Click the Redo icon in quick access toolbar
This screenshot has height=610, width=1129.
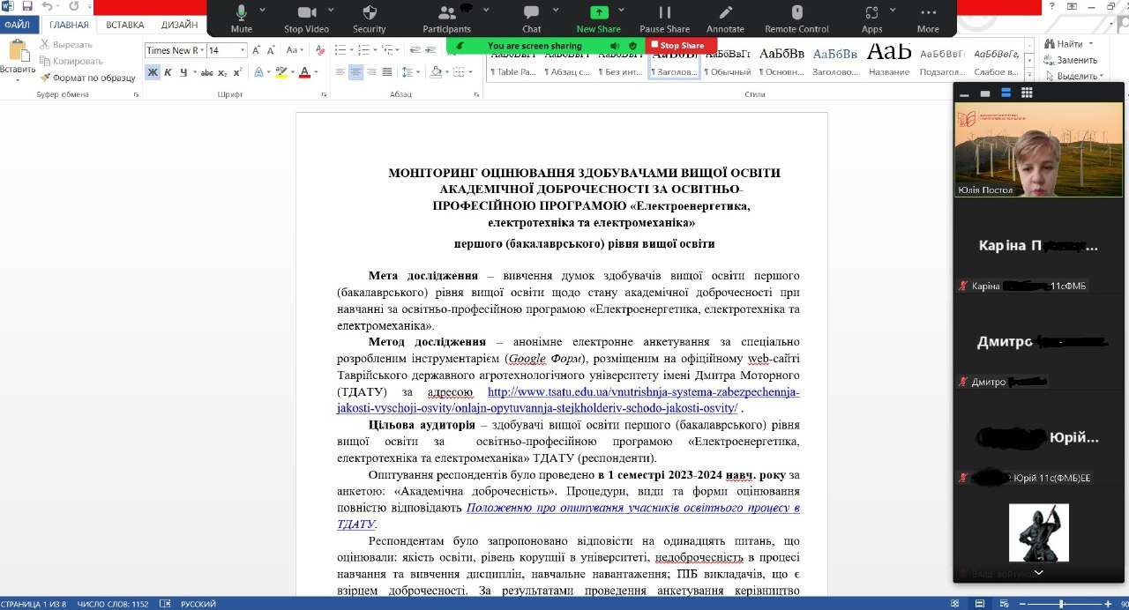pos(74,6)
